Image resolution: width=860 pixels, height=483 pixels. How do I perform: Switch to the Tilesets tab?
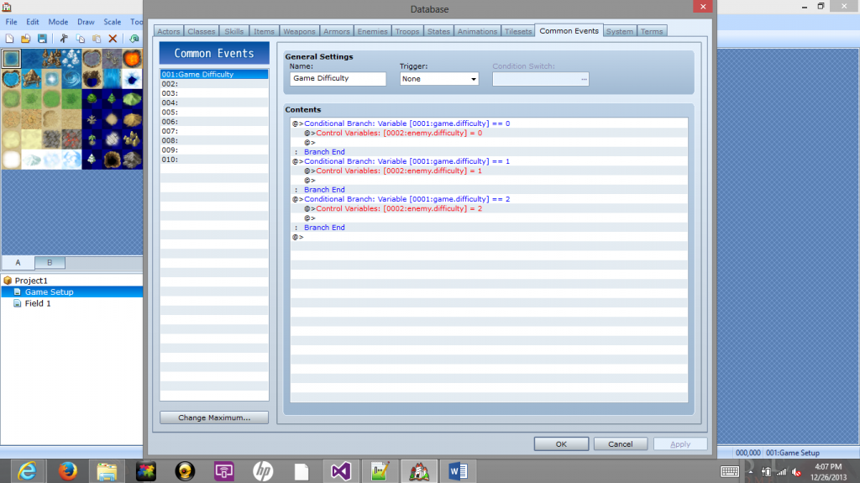[517, 32]
